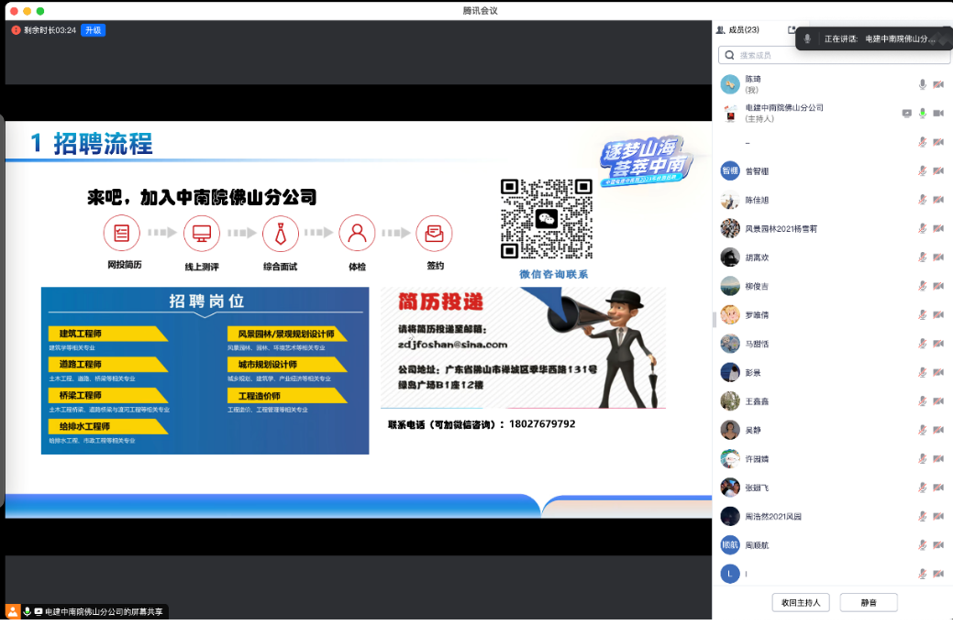
Task: Click 曾智棚's avatar icon
Action: click(x=730, y=170)
